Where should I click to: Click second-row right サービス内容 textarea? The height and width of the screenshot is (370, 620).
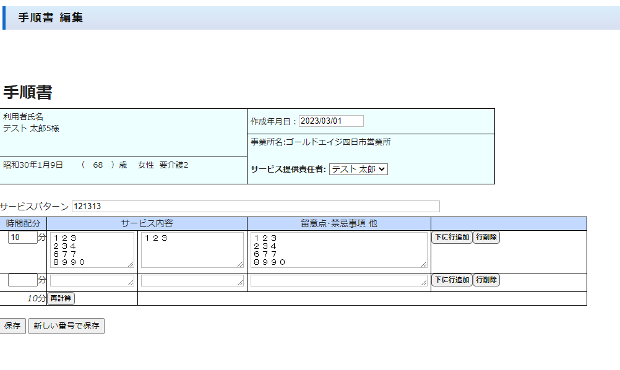192,281
